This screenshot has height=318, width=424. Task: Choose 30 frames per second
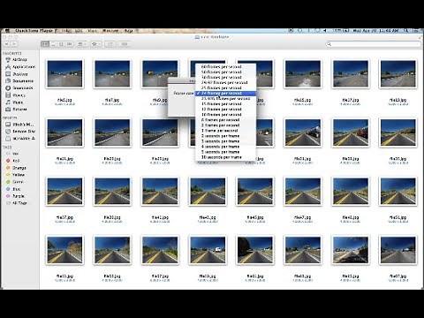226,78
